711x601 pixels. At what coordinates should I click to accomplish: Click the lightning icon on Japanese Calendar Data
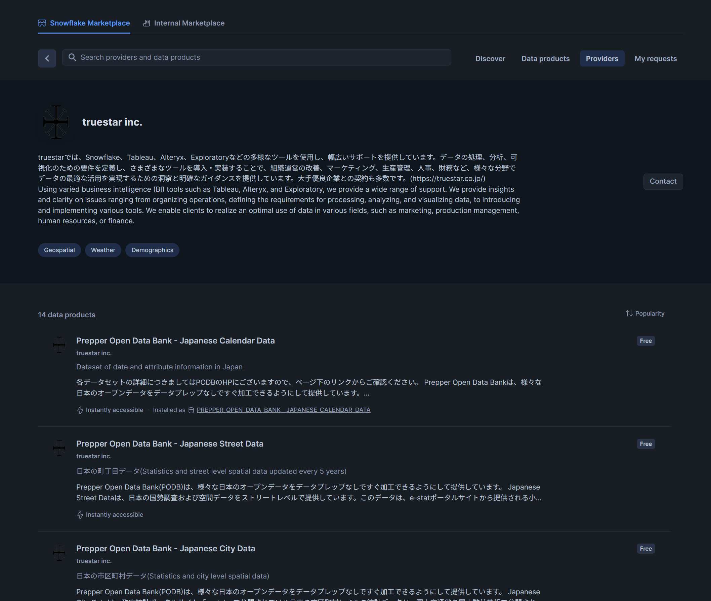pos(80,410)
